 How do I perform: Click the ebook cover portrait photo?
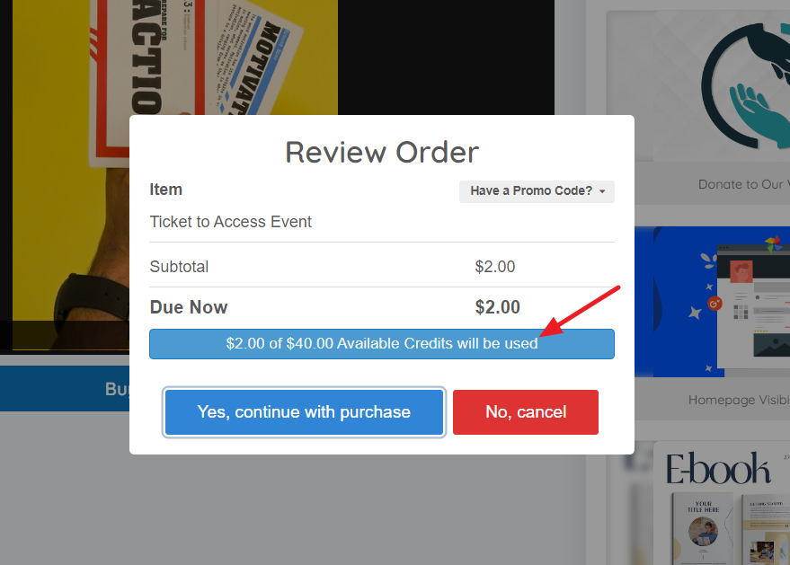click(x=704, y=531)
